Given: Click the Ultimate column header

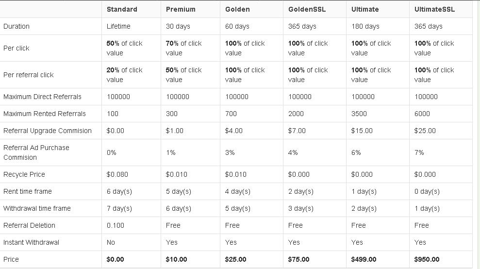Looking at the screenshot, I should pyautogui.click(x=365, y=9).
